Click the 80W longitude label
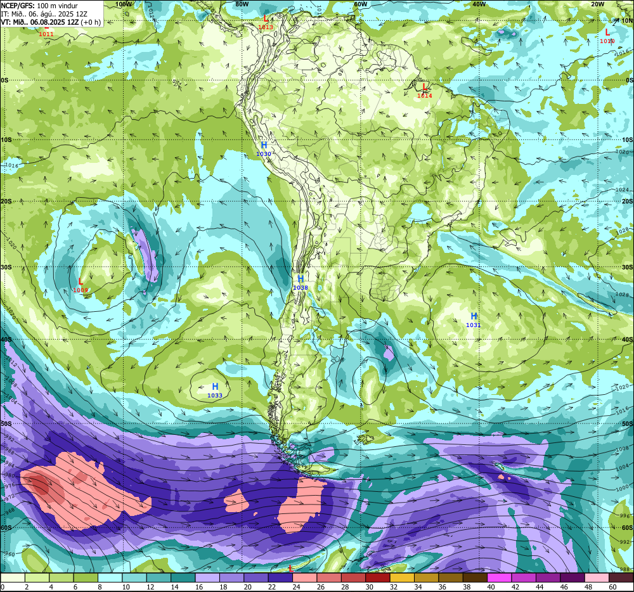This screenshot has width=634, height=592. coord(242,4)
